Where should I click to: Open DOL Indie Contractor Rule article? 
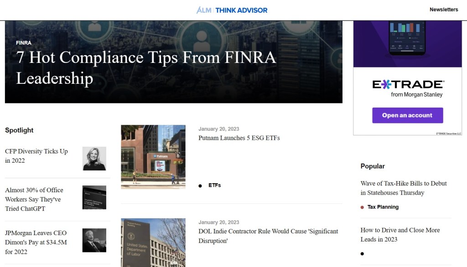268,236
